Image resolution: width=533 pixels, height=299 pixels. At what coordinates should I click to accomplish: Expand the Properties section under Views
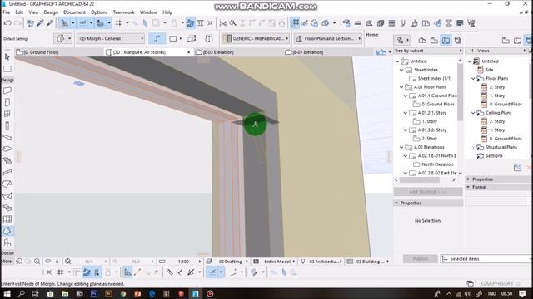(x=468, y=179)
